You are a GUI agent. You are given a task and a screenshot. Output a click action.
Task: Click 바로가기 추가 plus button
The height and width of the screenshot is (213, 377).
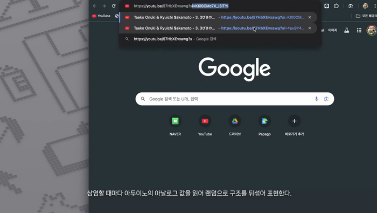tap(294, 121)
